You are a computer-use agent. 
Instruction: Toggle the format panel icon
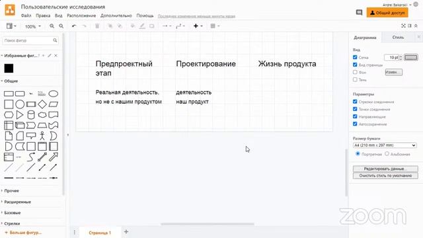tap(410, 26)
